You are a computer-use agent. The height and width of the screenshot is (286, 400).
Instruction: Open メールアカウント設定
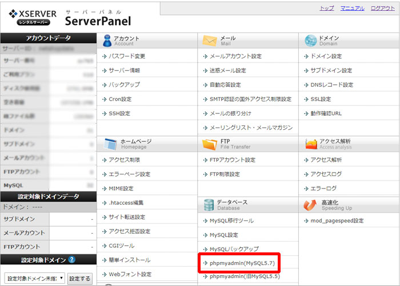tap(235, 56)
